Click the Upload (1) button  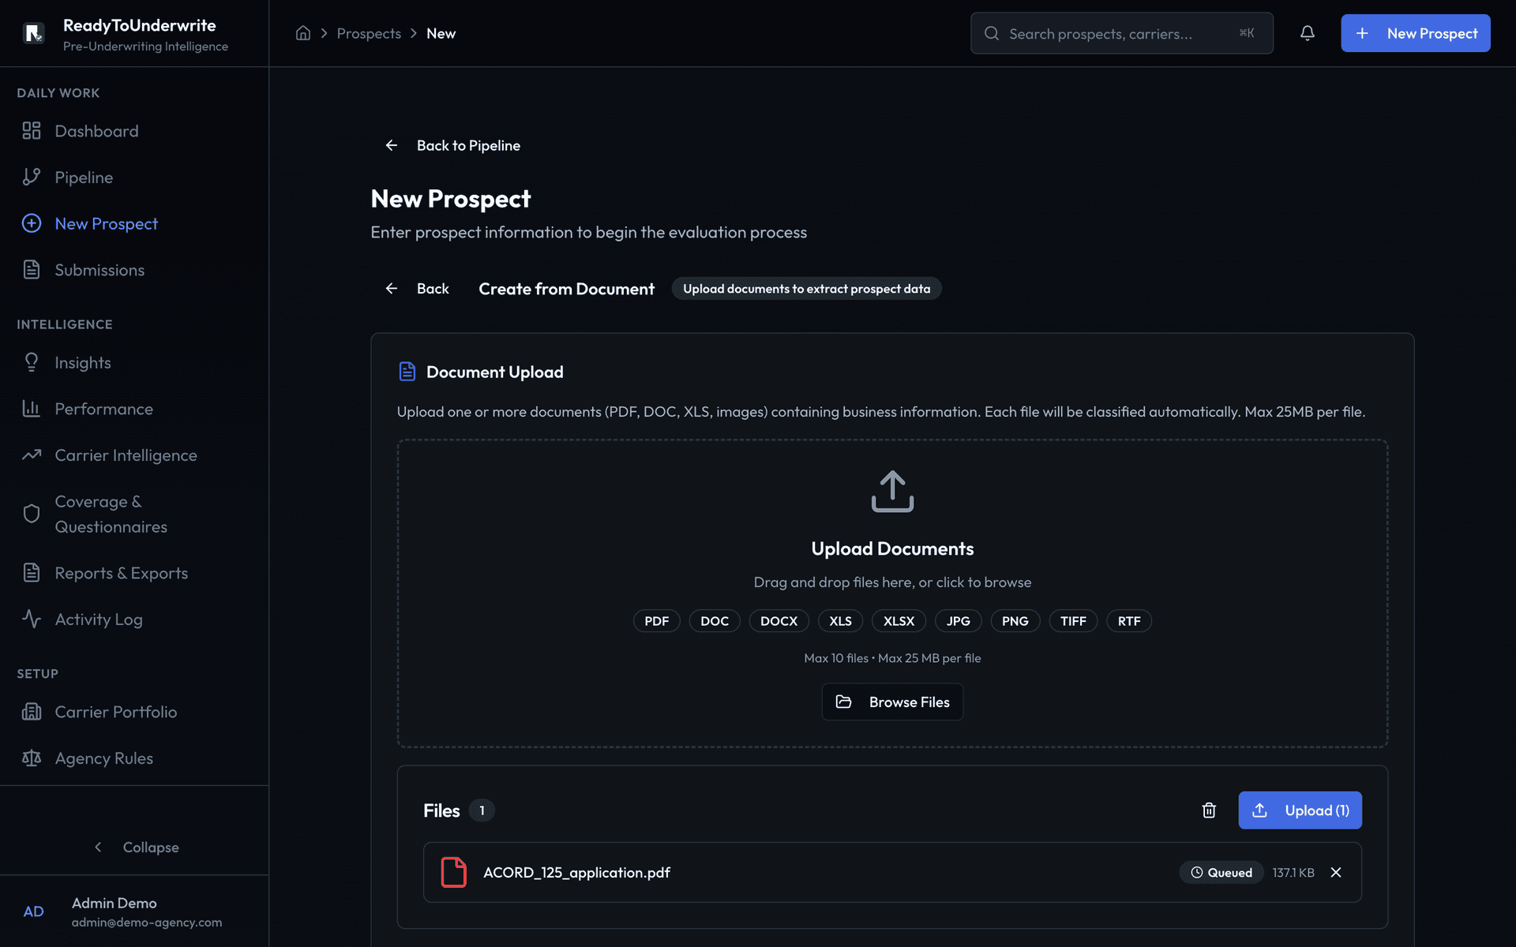[x=1300, y=810]
